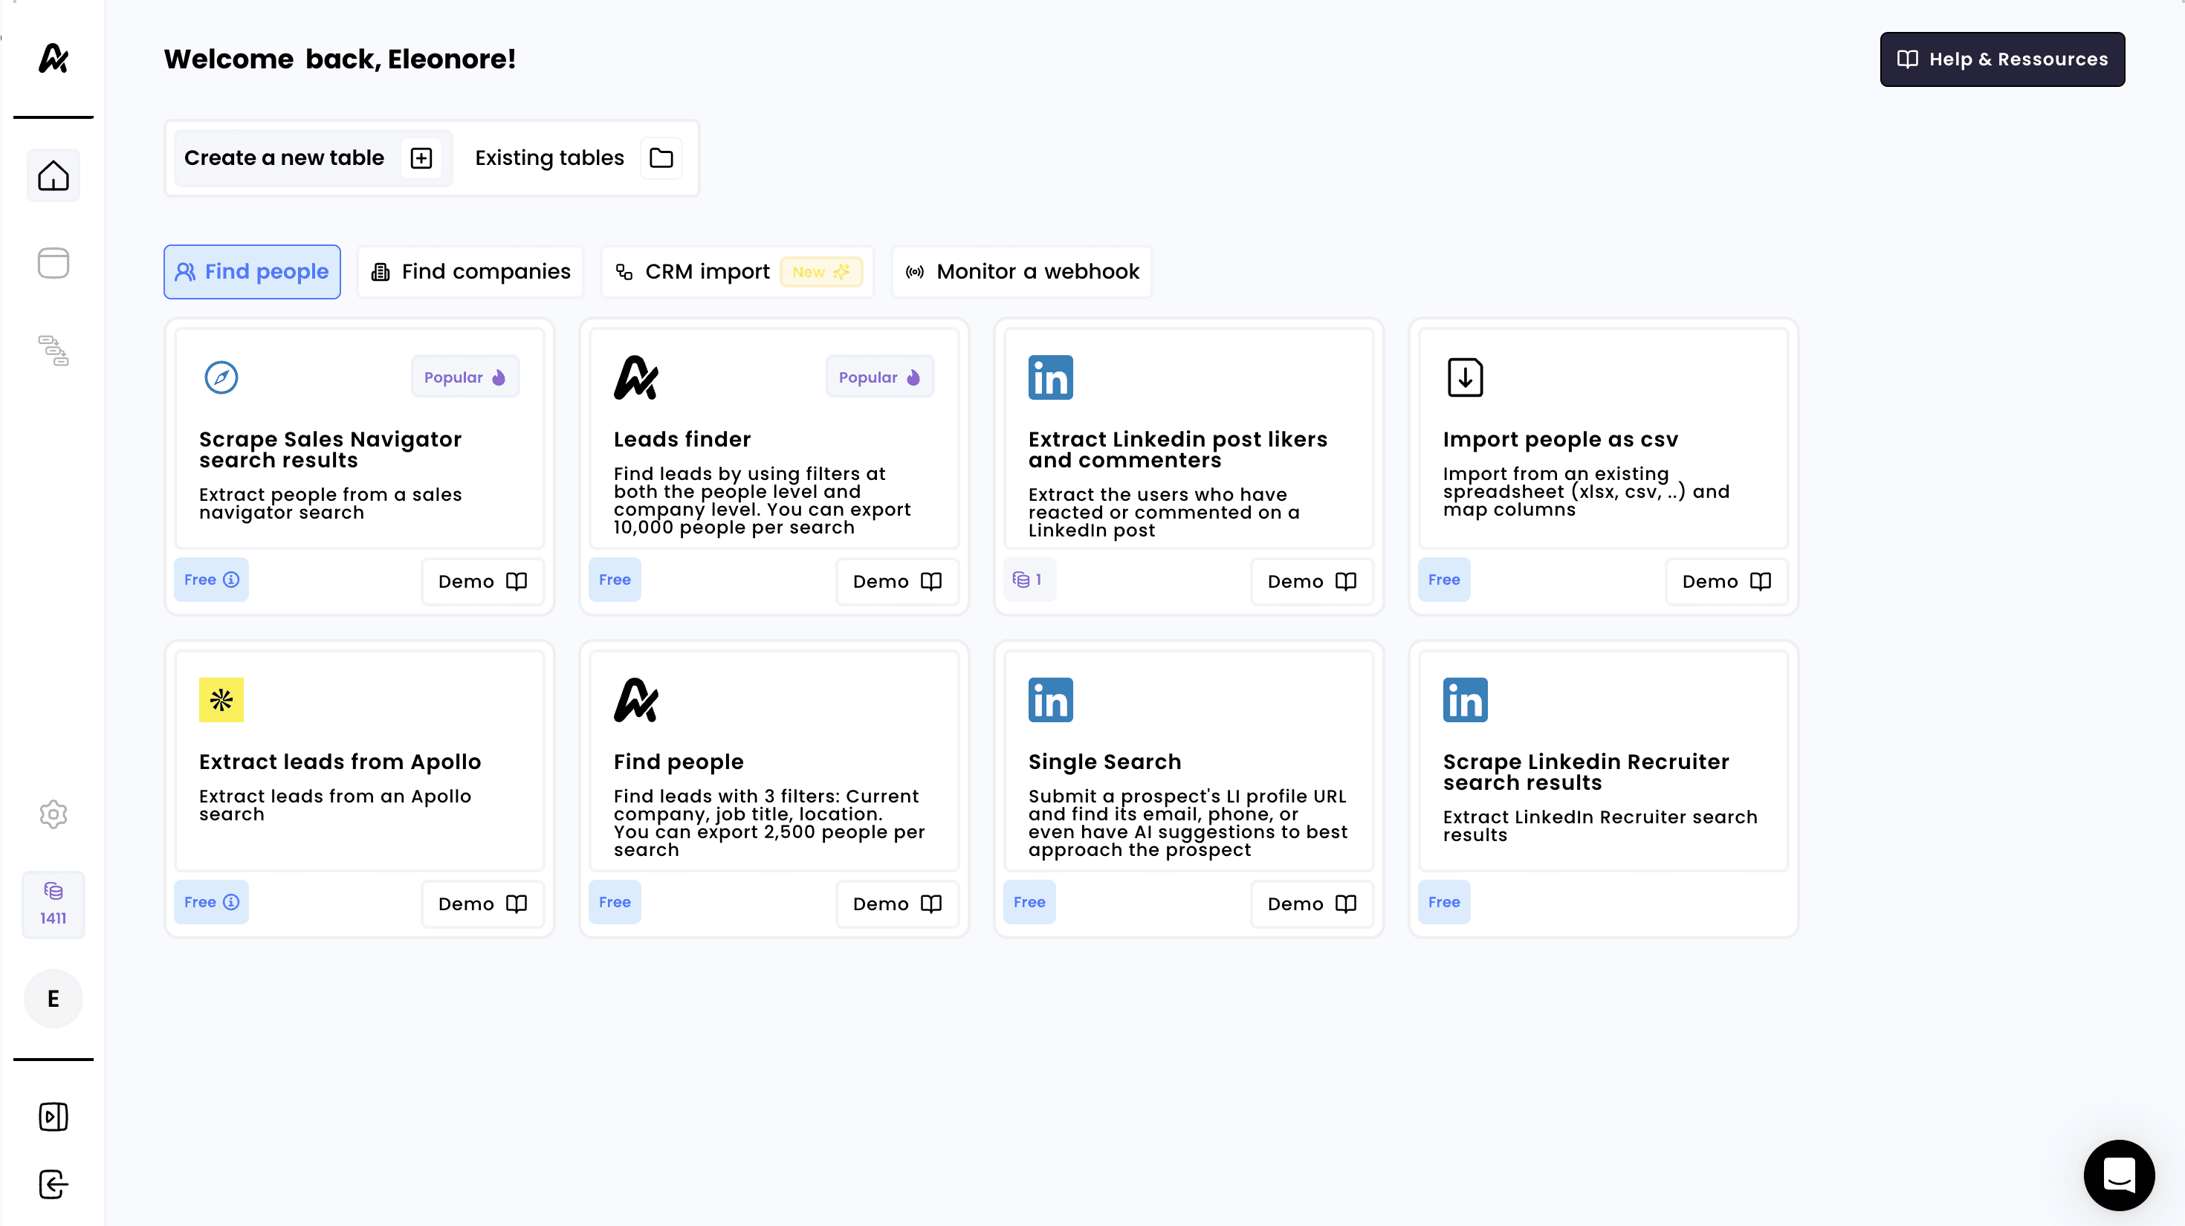Open the workflows icon in the sidebar
The height and width of the screenshot is (1226, 2185).
click(53, 350)
